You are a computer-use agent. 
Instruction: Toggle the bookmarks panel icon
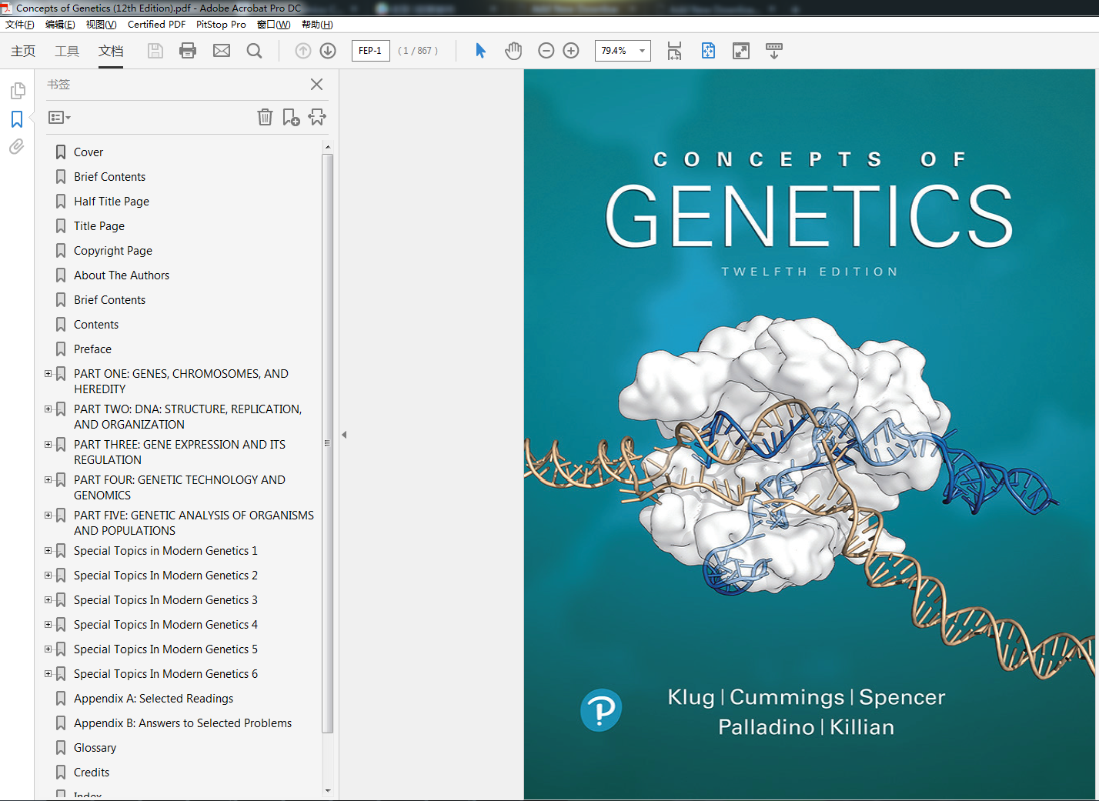pos(17,119)
